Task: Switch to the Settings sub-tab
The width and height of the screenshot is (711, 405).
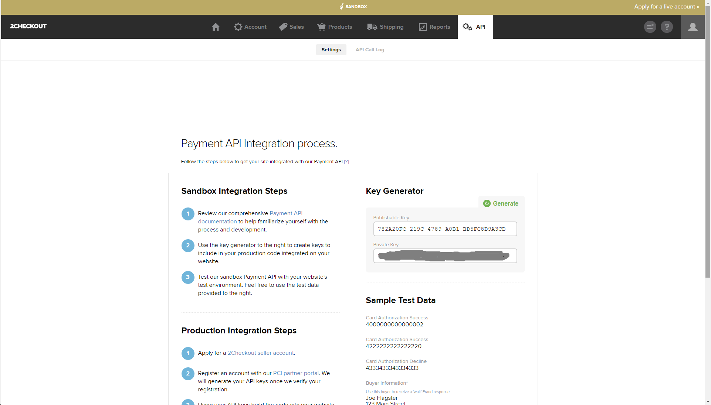Action: pos(331,49)
